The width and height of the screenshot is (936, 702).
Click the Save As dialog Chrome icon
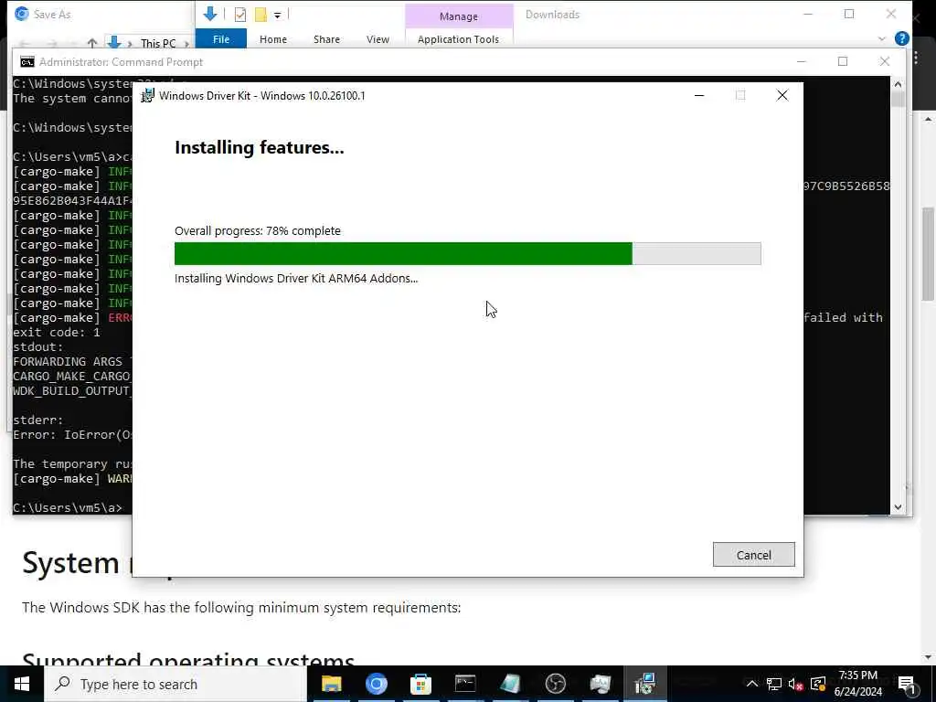click(22, 14)
